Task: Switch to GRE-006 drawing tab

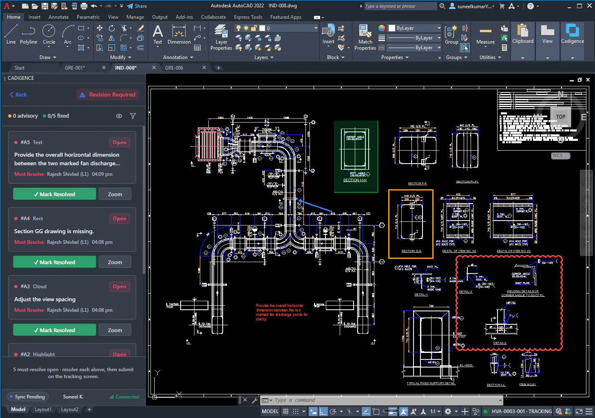Action: pyautogui.click(x=174, y=68)
